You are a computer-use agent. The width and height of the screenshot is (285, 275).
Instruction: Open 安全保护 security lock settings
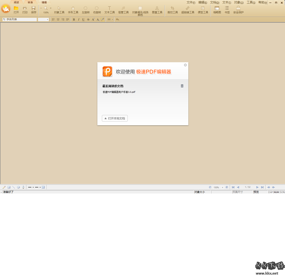pos(238,10)
